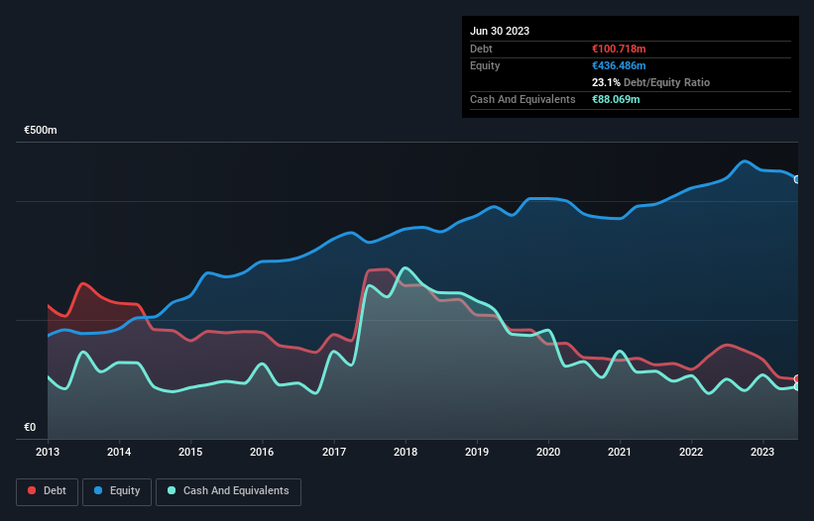Image resolution: width=814 pixels, height=521 pixels.
Task: Click the blue Equity endpoint marker
Action: tap(797, 179)
